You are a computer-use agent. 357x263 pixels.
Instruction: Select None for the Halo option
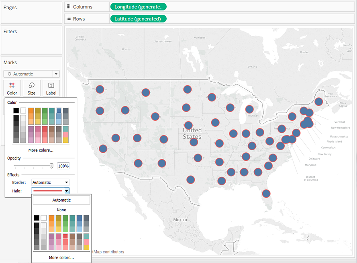pyautogui.click(x=61, y=210)
